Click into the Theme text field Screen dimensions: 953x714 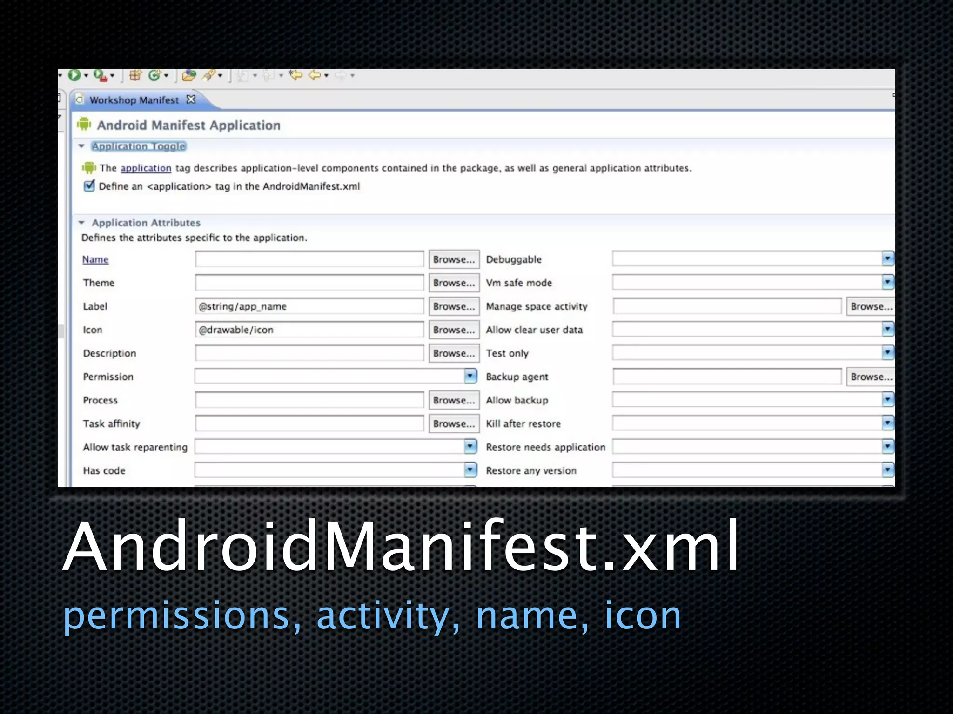309,283
